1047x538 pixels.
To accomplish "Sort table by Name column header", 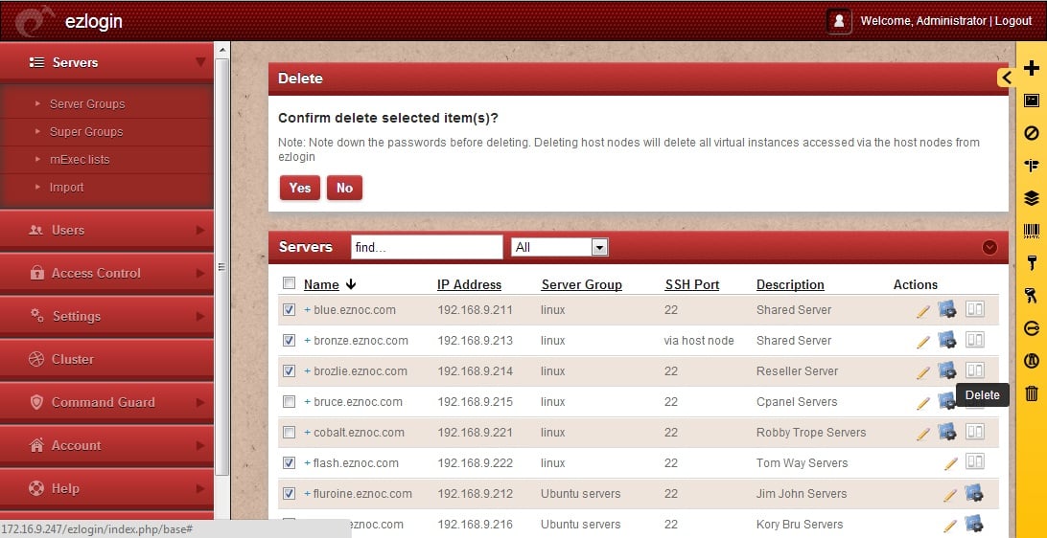I will coord(321,284).
